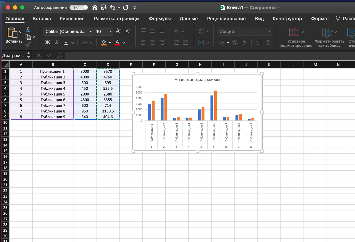Click the Cut scissors icon

[x=28, y=29]
